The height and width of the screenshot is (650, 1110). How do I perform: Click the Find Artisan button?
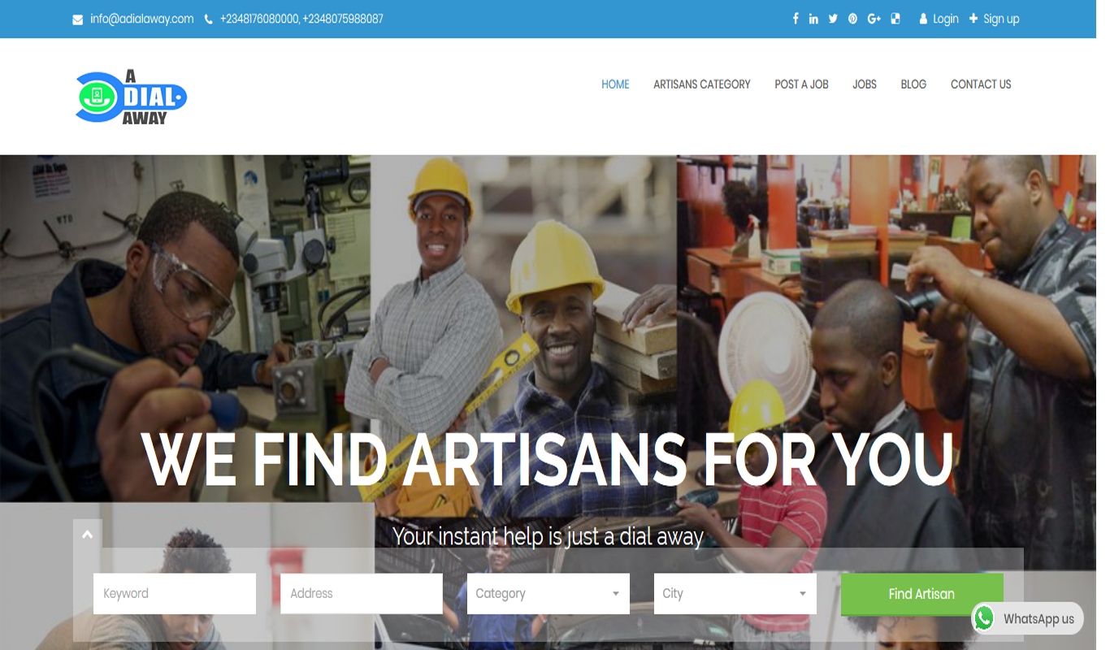click(x=922, y=594)
